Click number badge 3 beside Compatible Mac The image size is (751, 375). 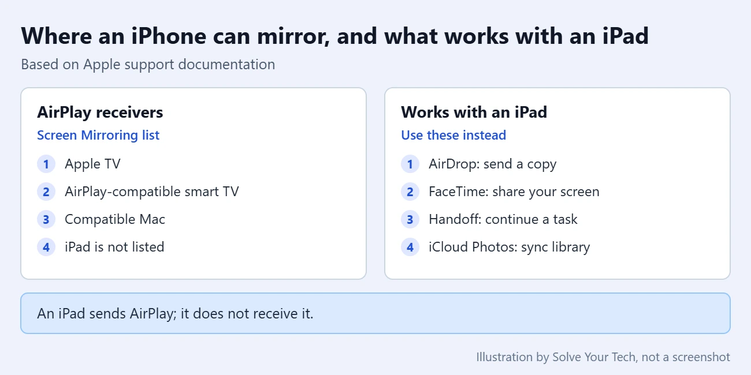[x=46, y=219]
